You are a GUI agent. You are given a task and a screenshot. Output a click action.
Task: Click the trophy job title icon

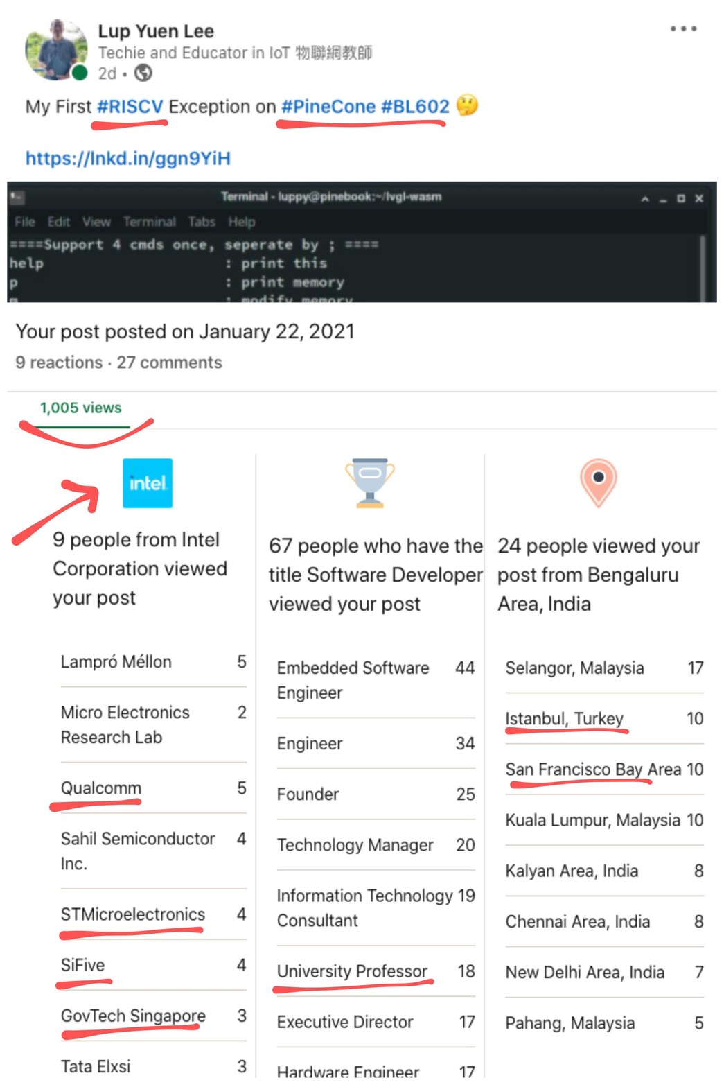point(370,483)
